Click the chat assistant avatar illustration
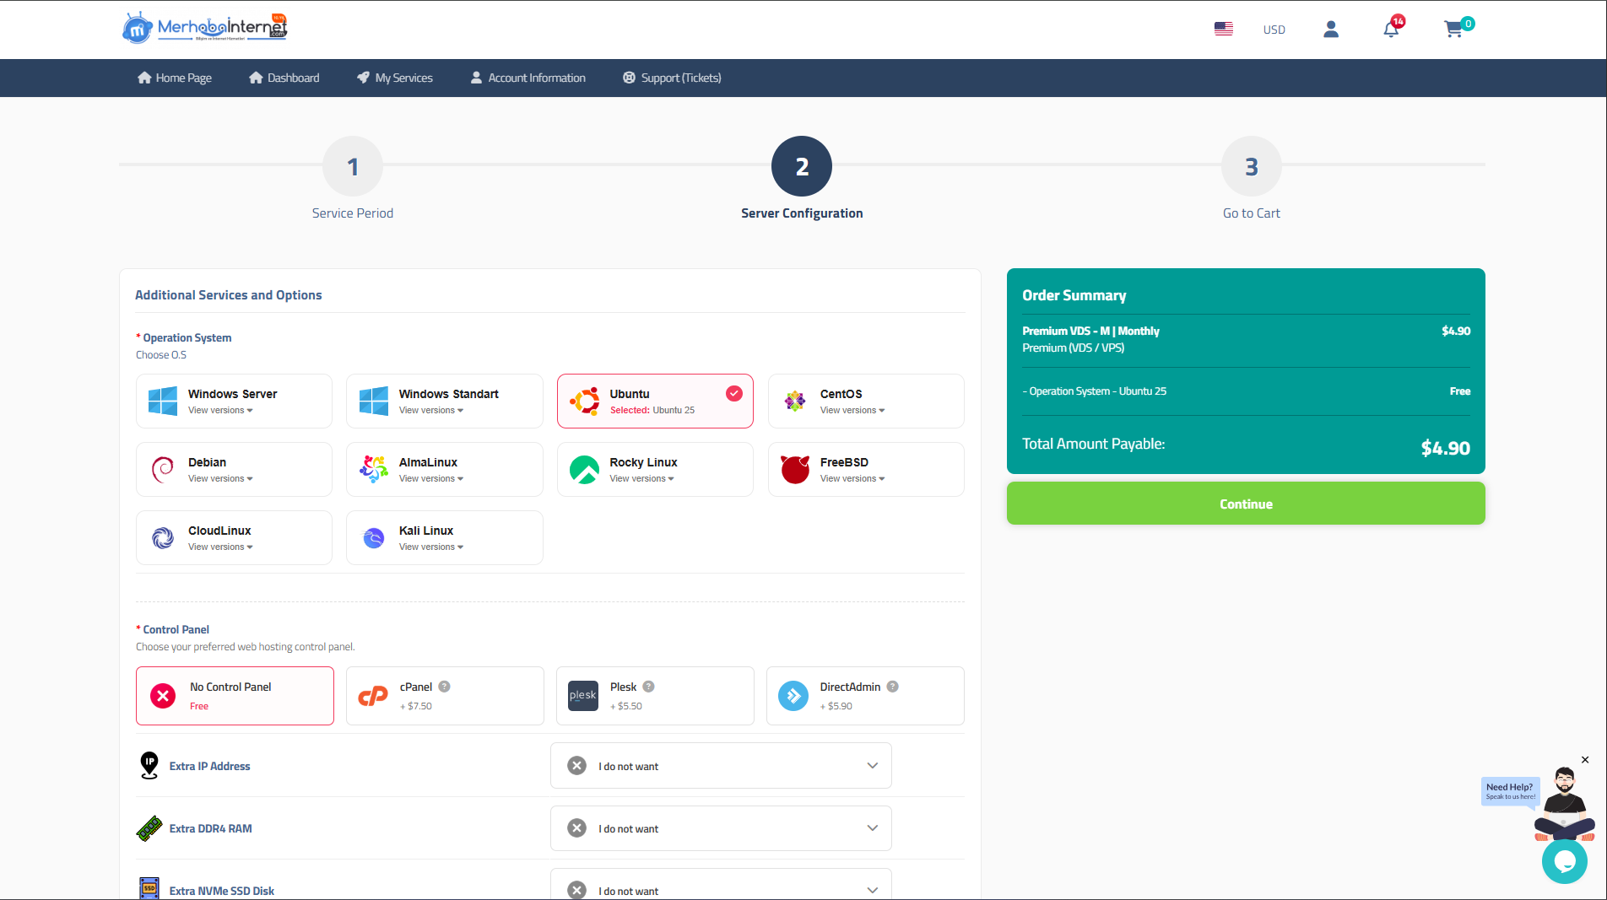The image size is (1607, 900). click(x=1565, y=803)
